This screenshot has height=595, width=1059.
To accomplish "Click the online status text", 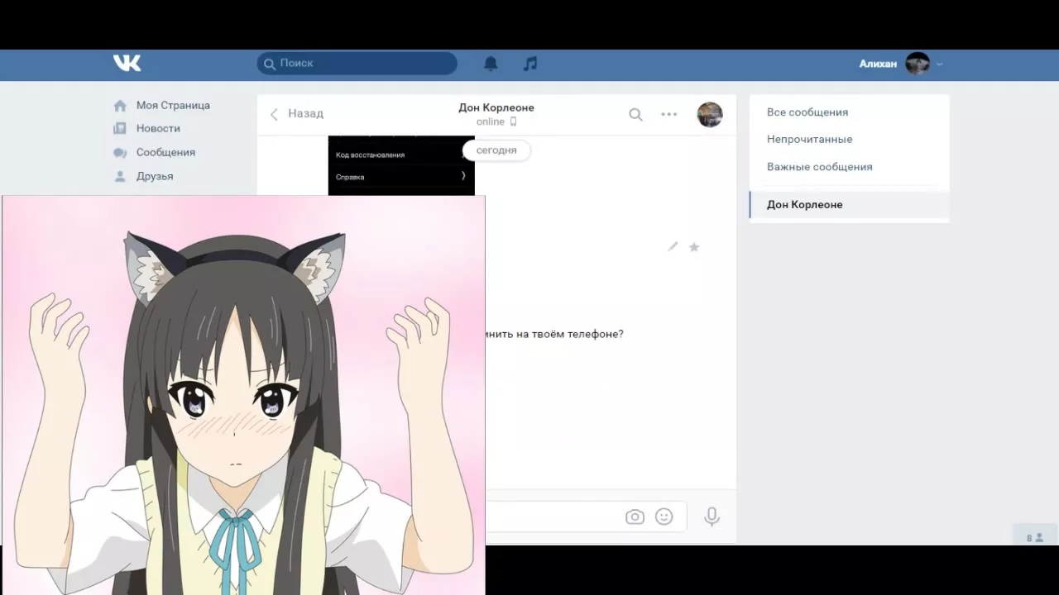I will [x=490, y=121].
